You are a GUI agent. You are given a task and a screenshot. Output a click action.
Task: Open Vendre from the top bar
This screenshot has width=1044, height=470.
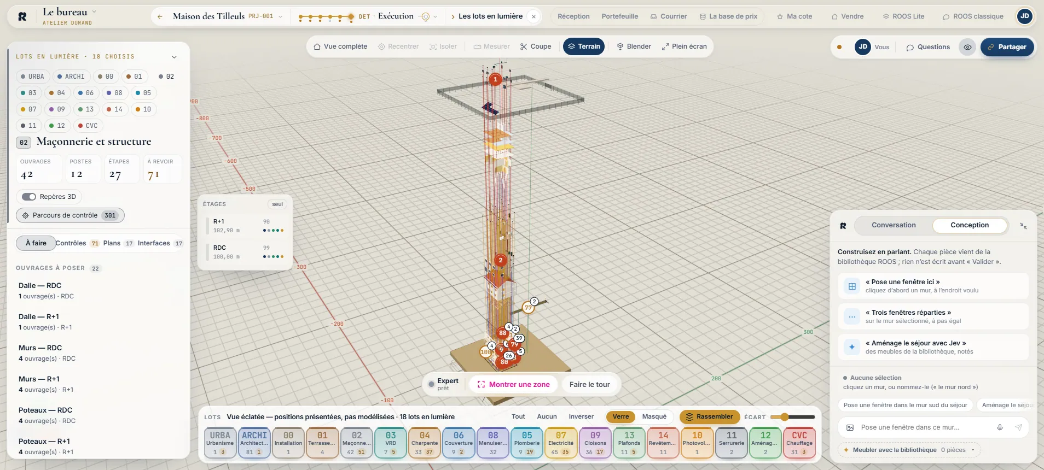coord(848,16)
